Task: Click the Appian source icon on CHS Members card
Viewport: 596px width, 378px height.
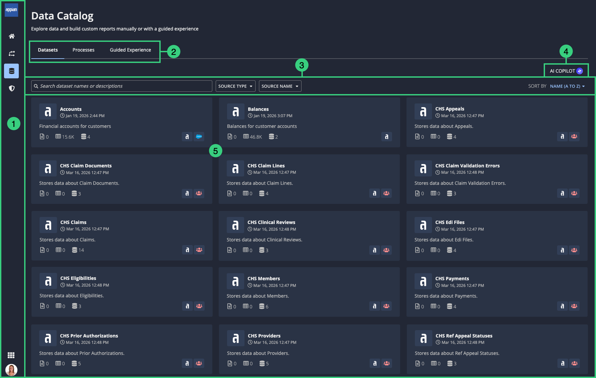Action: tap(375, 306)
